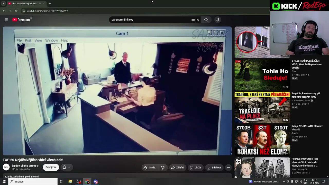Viewport: 329px width, 185px height.
Task: Reload the YouTube page
Action: pyautogui.click(x=16, y=11)
